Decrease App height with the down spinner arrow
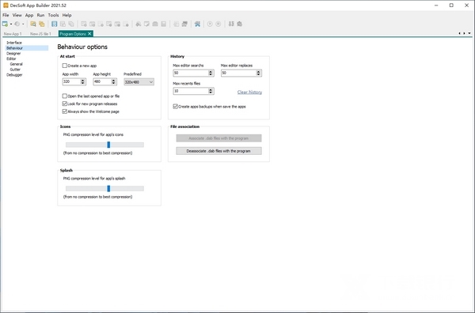This screenshot has width=475, height=313. coord(113,83)
